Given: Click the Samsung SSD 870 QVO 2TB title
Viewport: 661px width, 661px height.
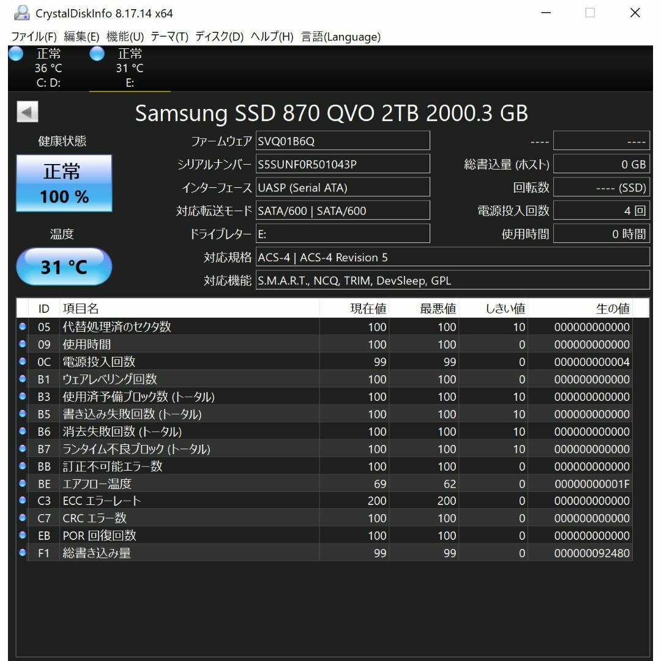Looking at the screenshot, I should 331,113.
